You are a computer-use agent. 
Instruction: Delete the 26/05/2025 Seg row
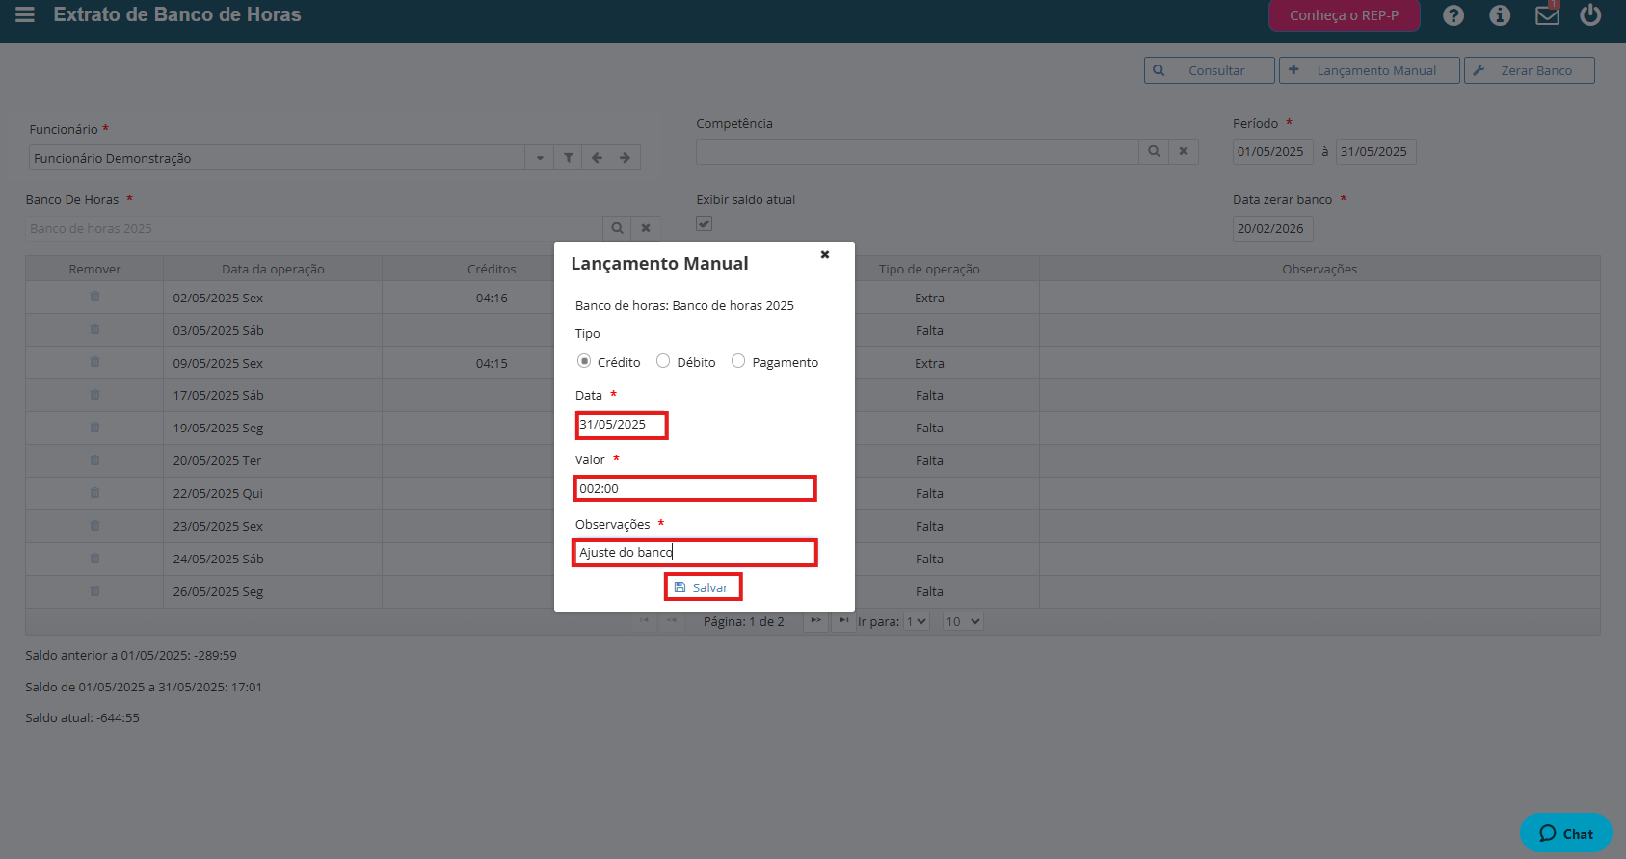(94, 591)
